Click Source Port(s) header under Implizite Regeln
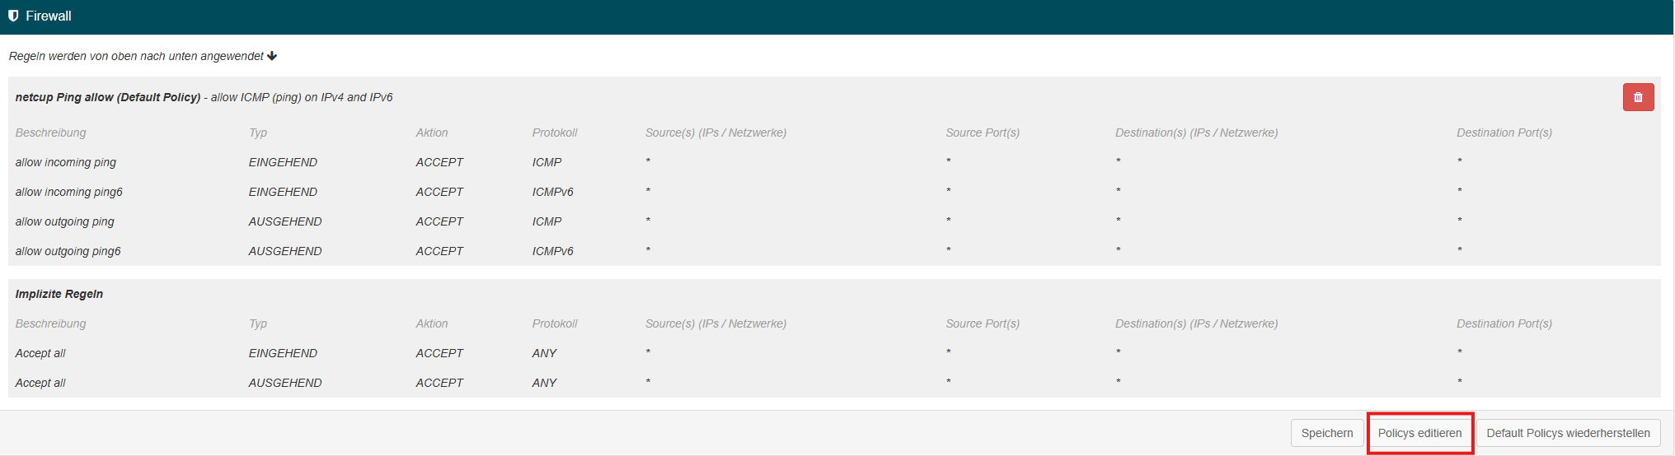 tap(982, 323)
